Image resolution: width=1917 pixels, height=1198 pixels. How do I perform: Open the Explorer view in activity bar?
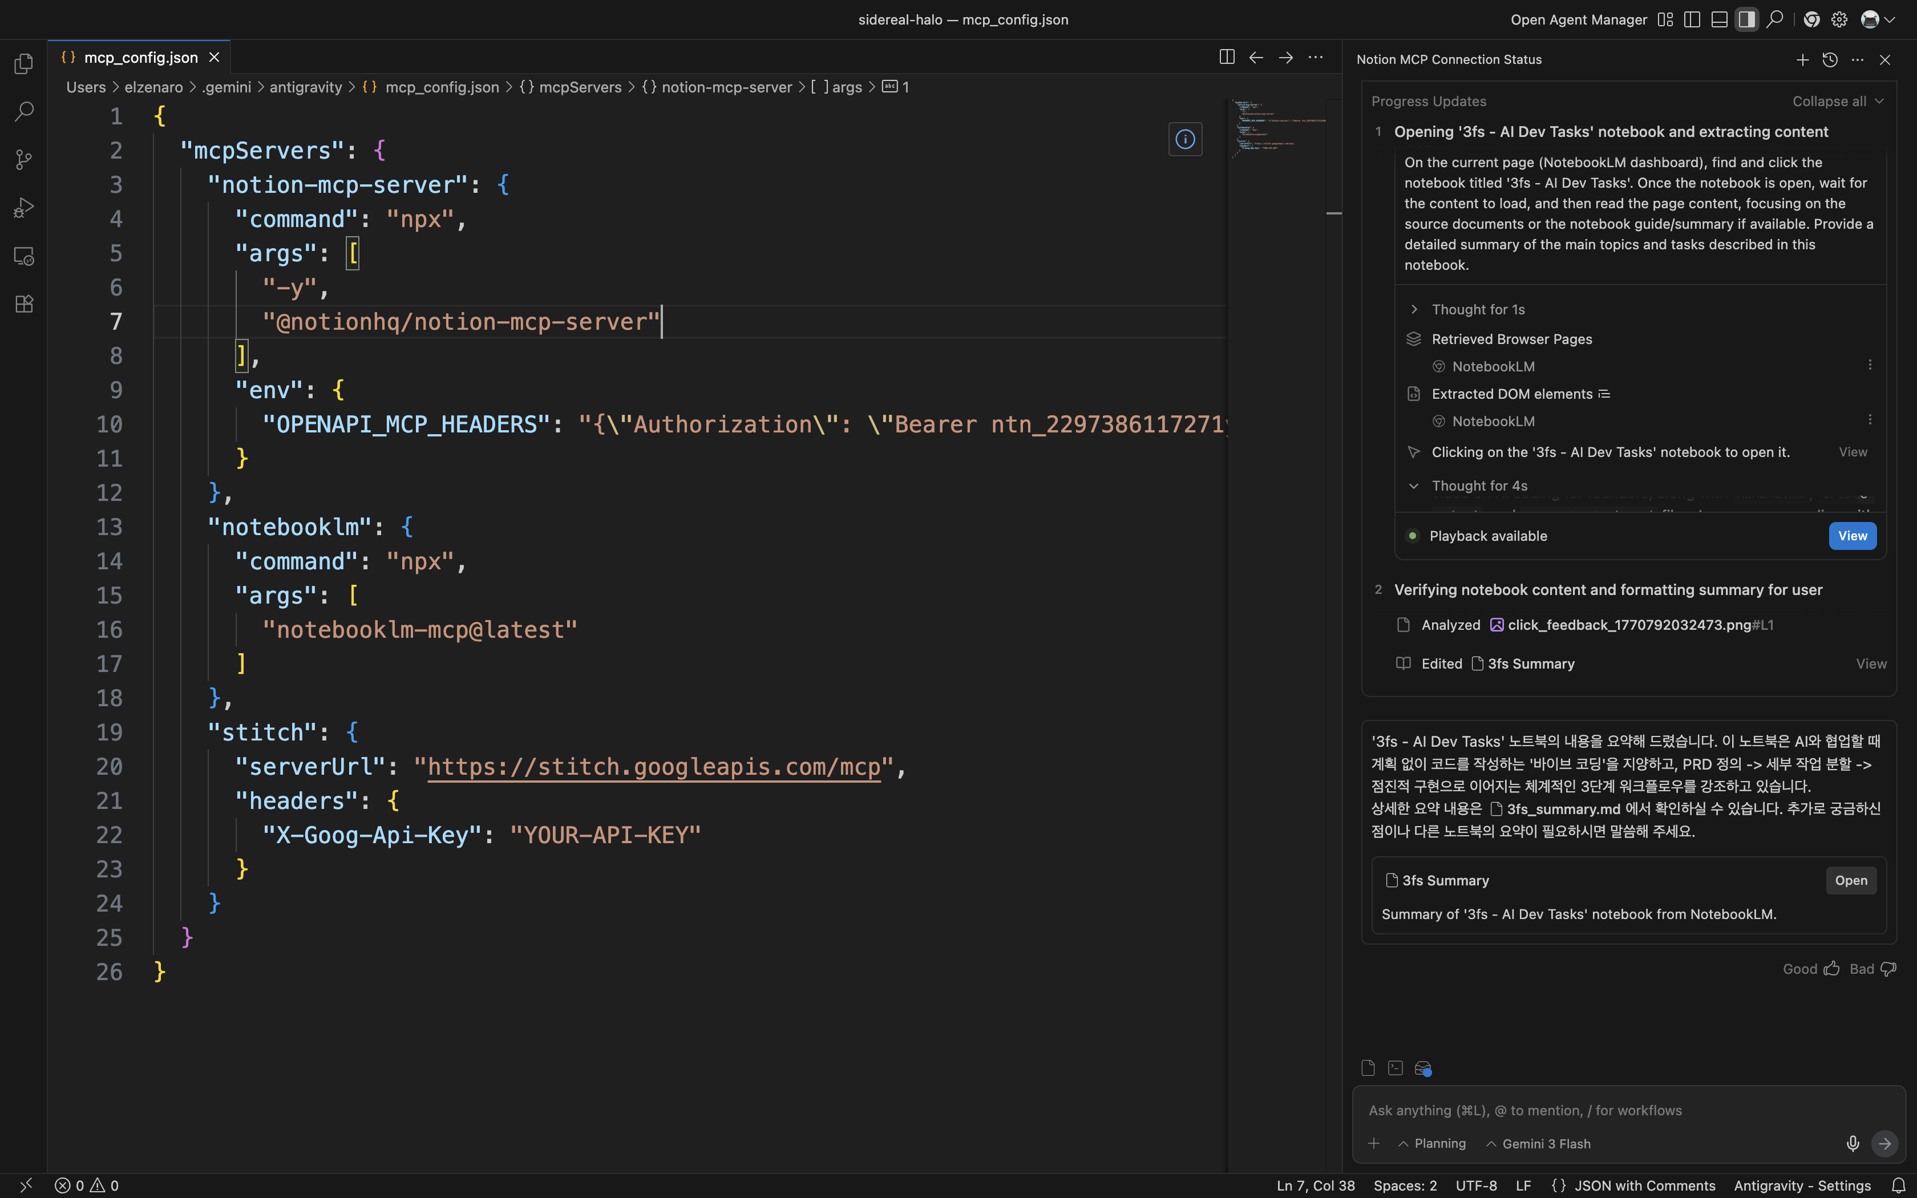(x=24, y=63)
